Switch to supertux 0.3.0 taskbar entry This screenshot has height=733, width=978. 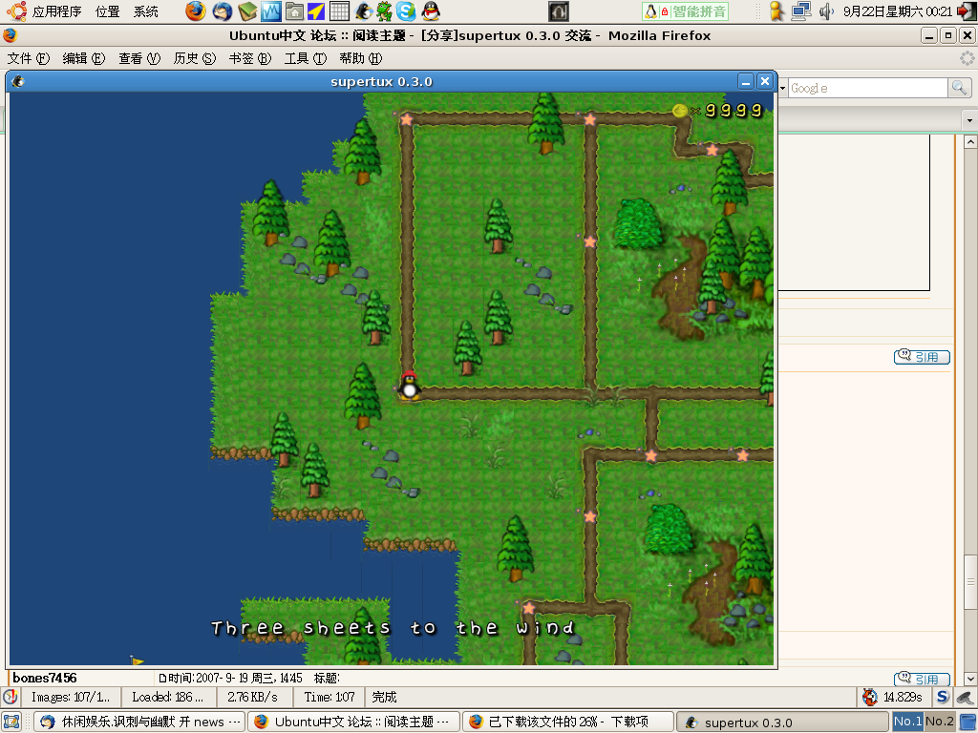(783, 722)
